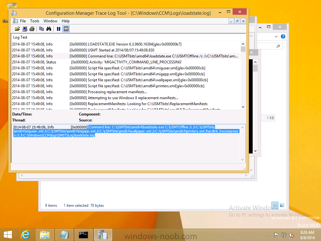This screenshot has width=321, height=241.
Task: Switch to Trace Log Tool taskbar icon
Action: pyautogui.click(x=103, y=235)
